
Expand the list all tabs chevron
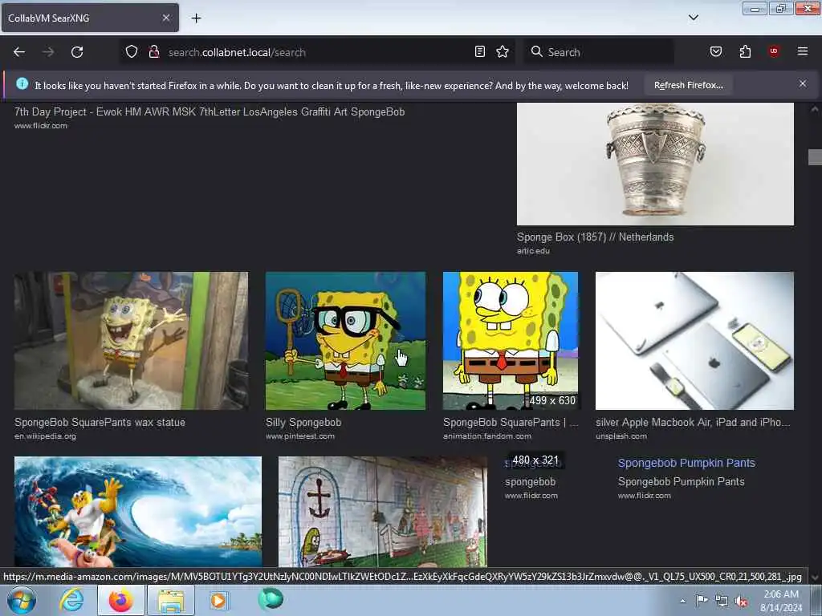pos(693,18)
